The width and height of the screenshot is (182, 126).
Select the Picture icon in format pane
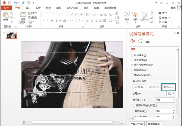tap(148, 41)
